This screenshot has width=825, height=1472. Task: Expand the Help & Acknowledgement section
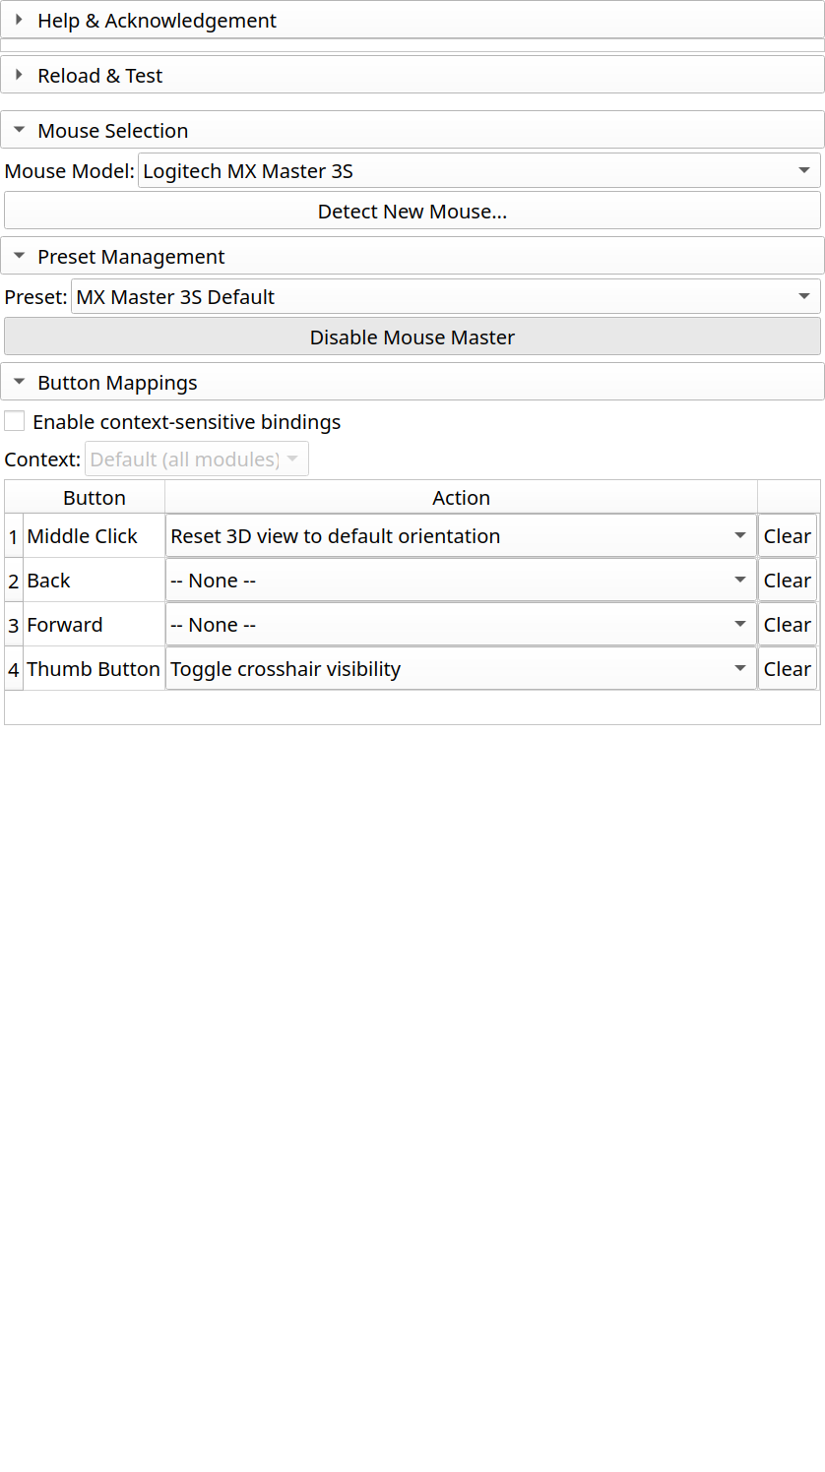click(158, 21)
